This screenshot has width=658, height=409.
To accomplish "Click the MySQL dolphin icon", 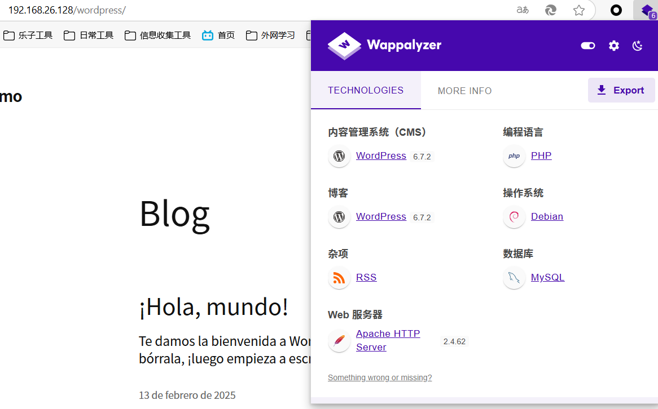I will (x=514, y=278).
